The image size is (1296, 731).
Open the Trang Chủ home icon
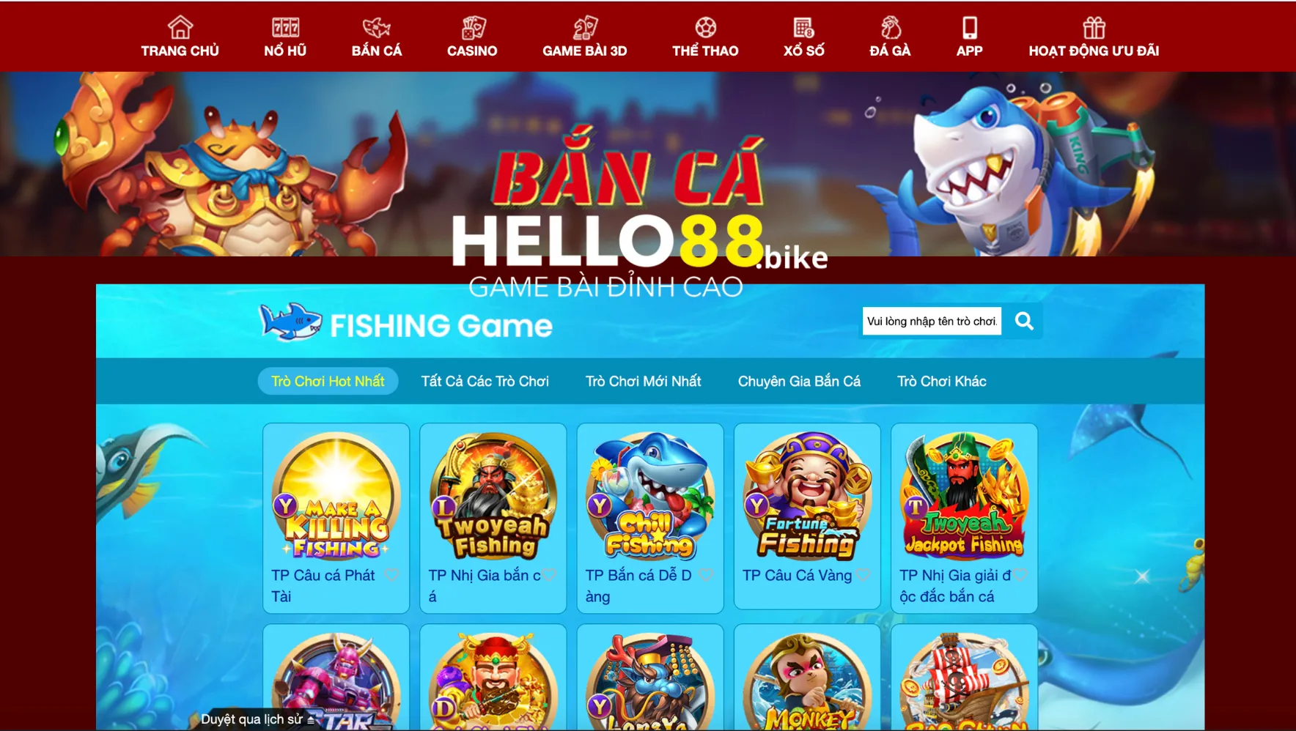click(180, 28)
